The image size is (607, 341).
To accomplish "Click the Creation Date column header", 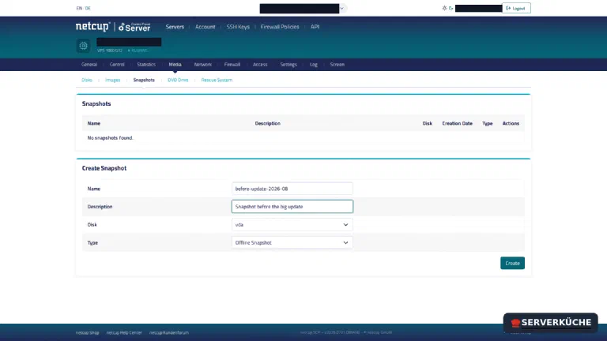I will [x=457, y=123].
